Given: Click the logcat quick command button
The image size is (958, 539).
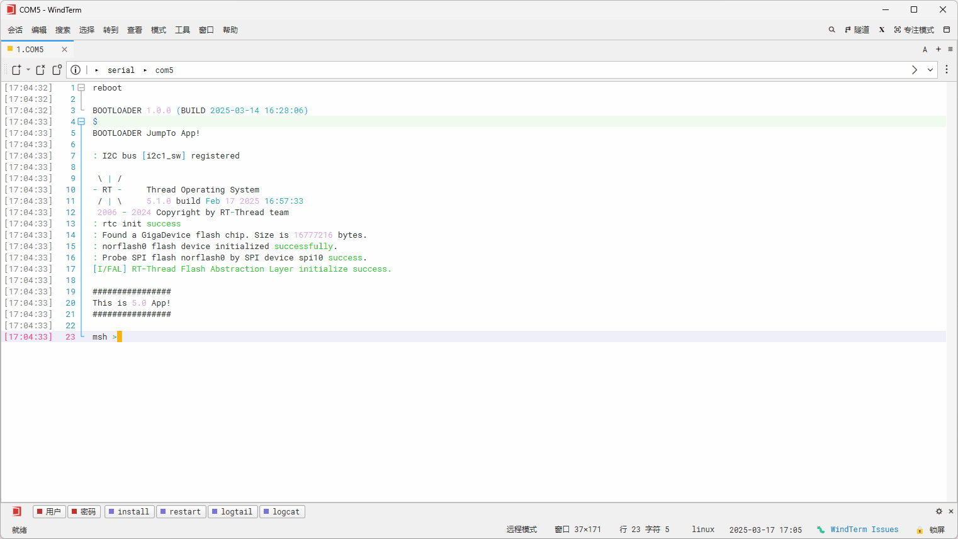Looking at the screenshot, I should 282,511.
